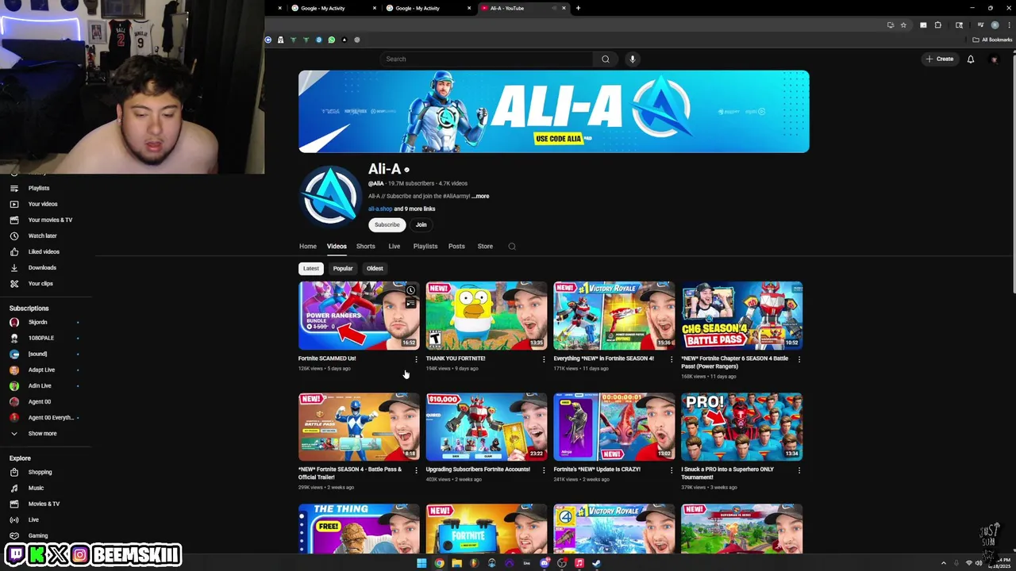This screenshot has width=1016, height=571.
Task: Switch to the Store tab
Action: pyautogui.click(x=485, y=246)
